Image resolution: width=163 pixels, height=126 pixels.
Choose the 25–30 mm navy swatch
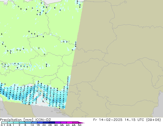[x=52, y=123]
